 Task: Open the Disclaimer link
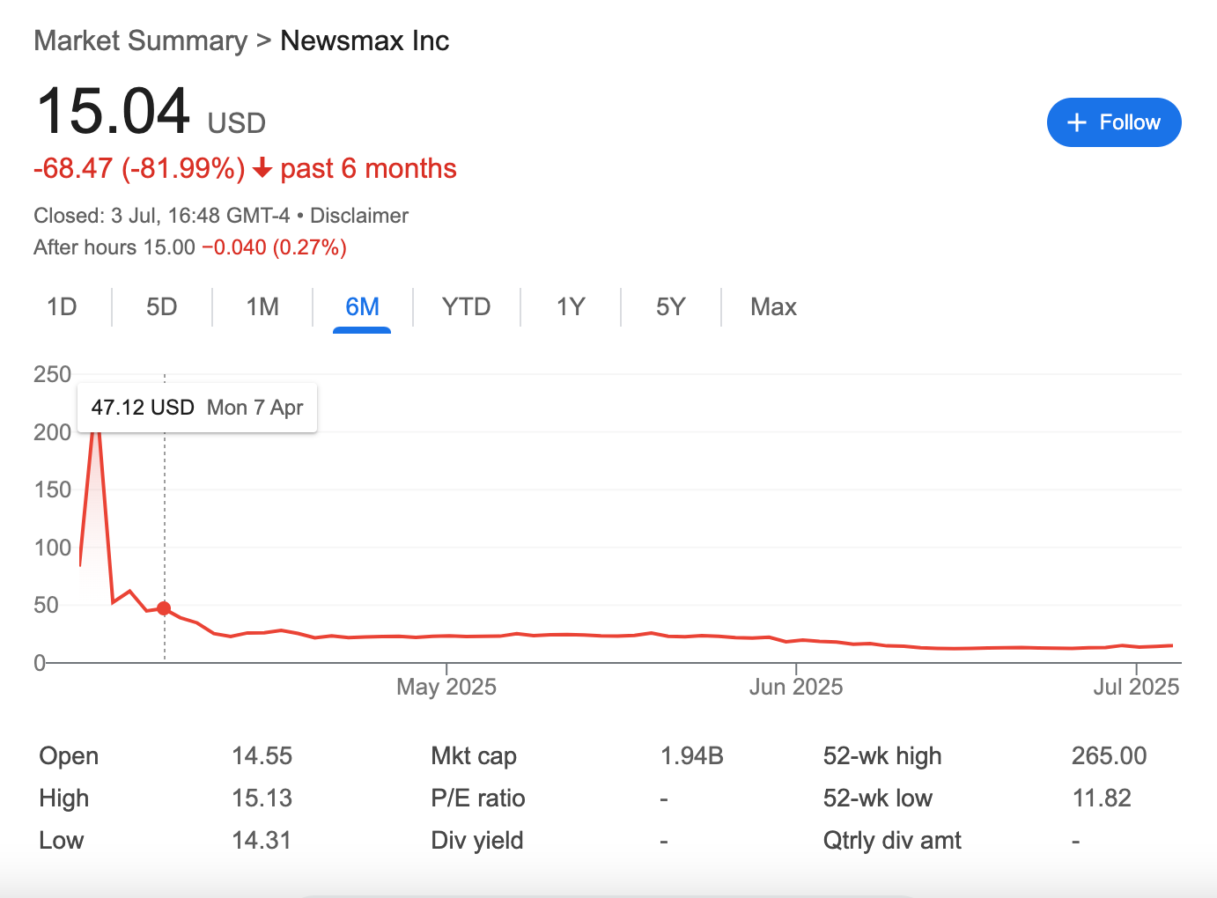pyautogui.click(x=359, y=216)
